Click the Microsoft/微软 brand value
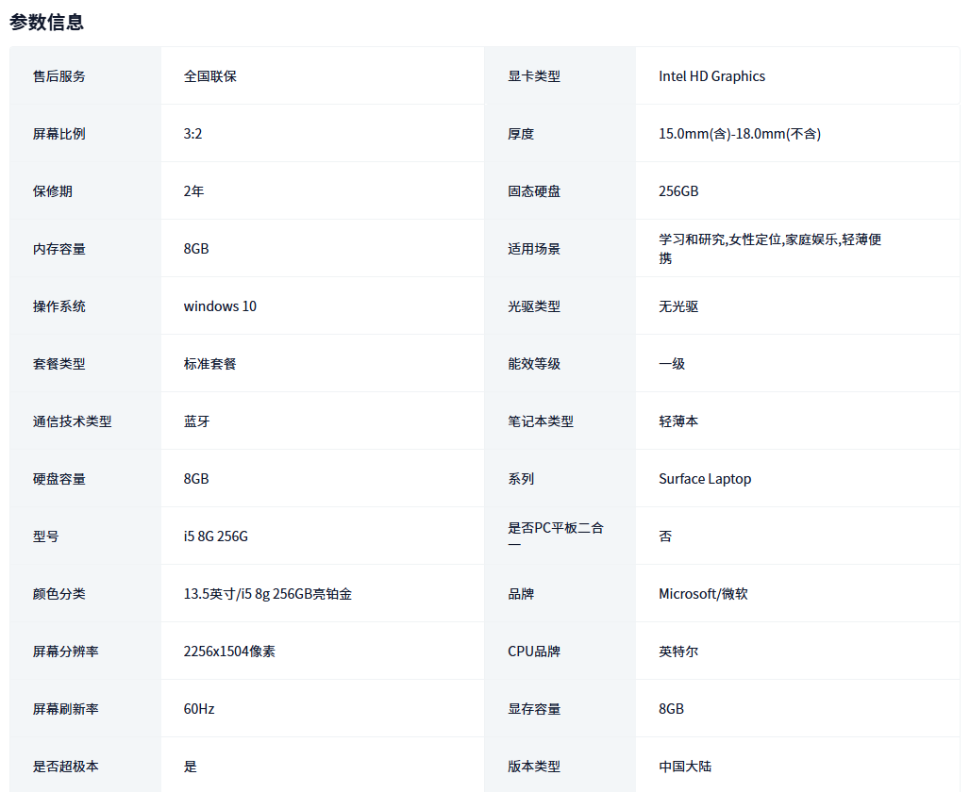The image size is (970, 792). (703, 594)
